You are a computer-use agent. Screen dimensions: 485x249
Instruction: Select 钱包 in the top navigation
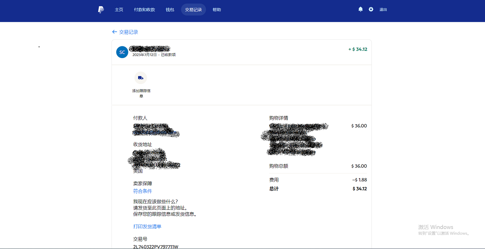coord(170,10)
